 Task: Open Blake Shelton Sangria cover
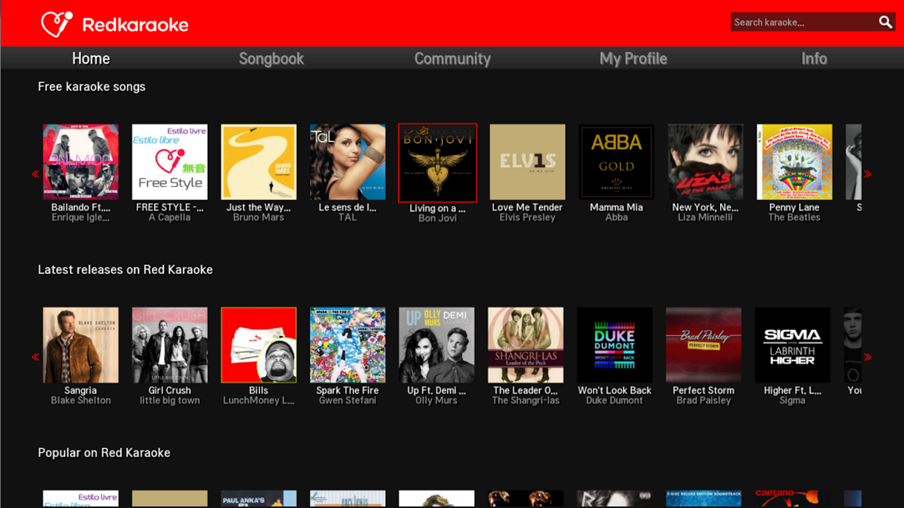click(81, 345)
